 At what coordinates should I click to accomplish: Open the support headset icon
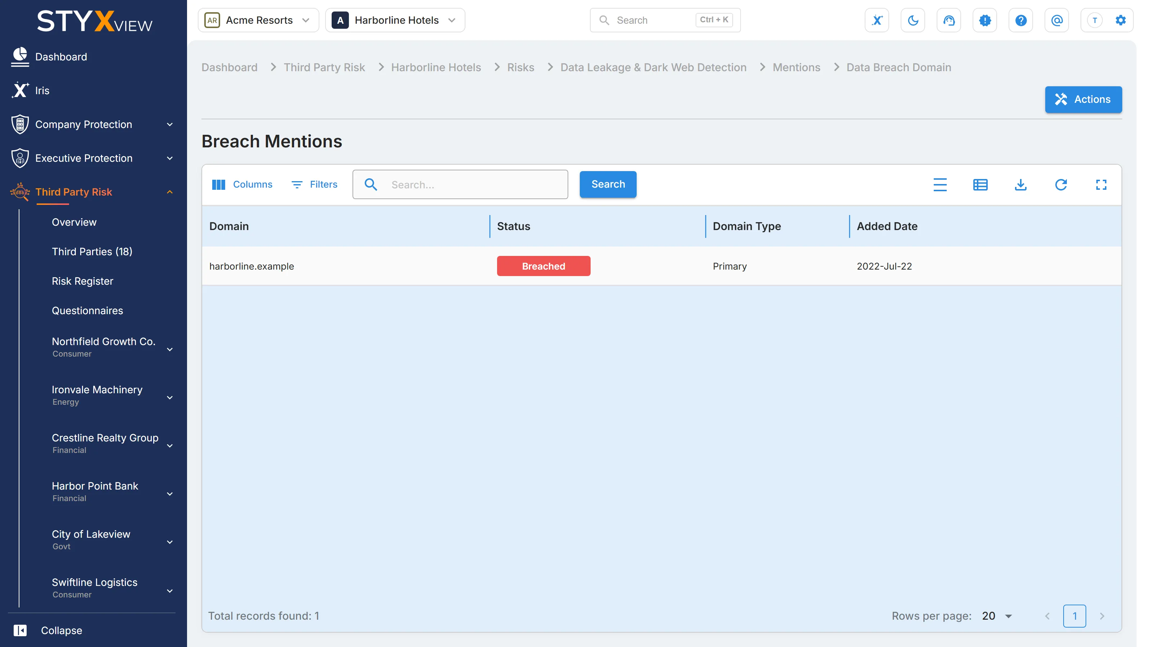tap(948, 20)
